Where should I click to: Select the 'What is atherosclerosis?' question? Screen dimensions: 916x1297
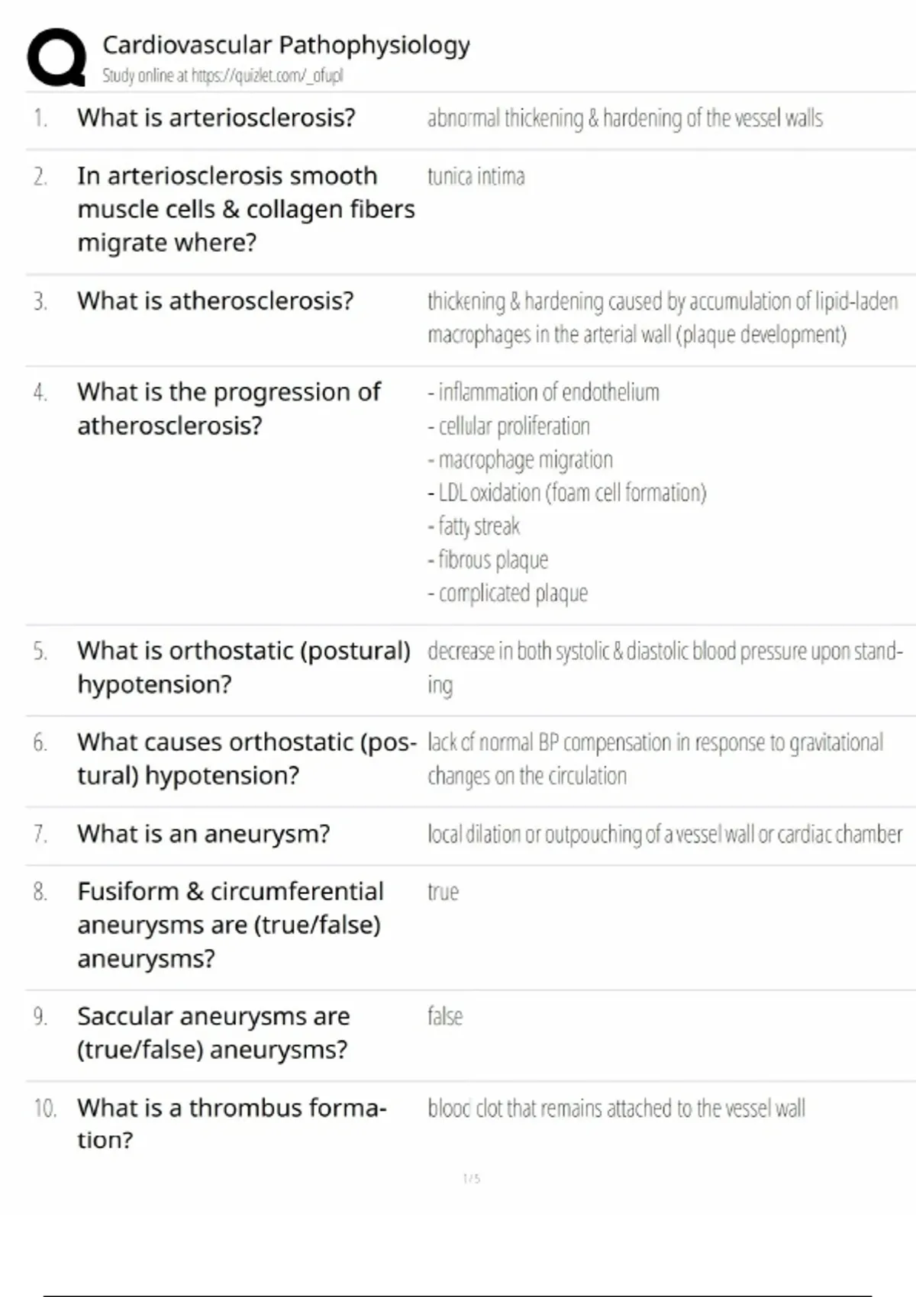click(215, 301)
